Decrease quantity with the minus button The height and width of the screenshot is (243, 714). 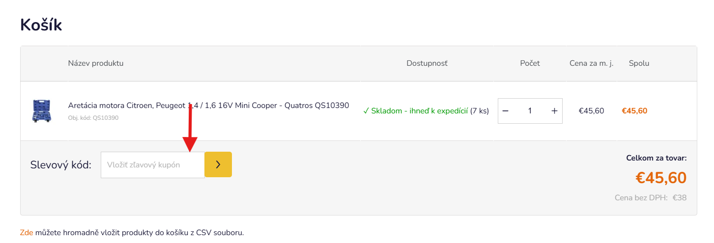[505, 111]
